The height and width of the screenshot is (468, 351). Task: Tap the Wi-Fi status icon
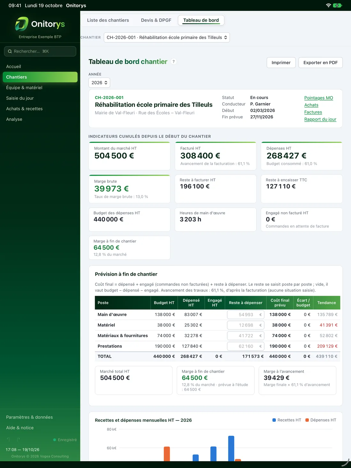[x=328, y=5]
